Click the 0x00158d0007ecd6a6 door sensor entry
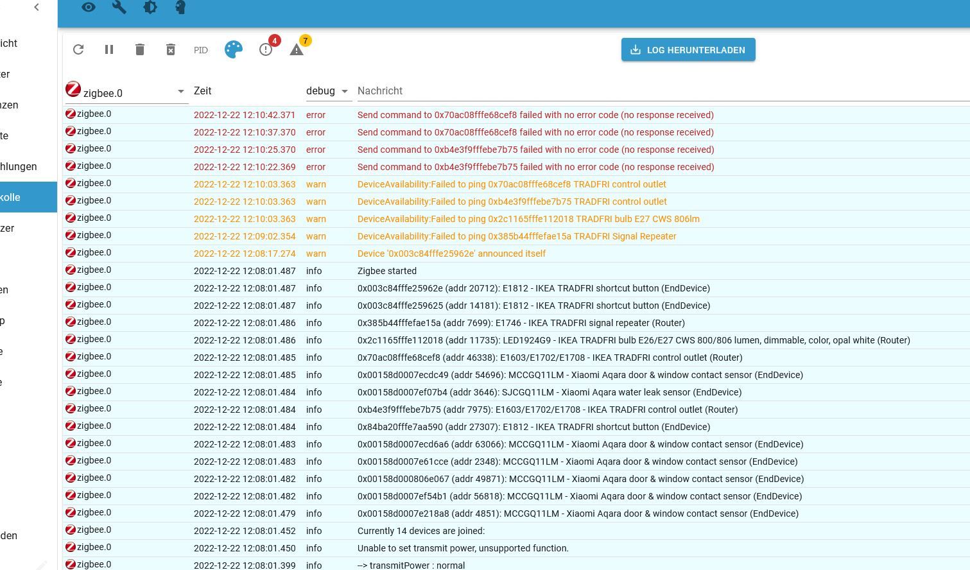The image size is (970, 570). pyautogui.click(x=580, y=444)
